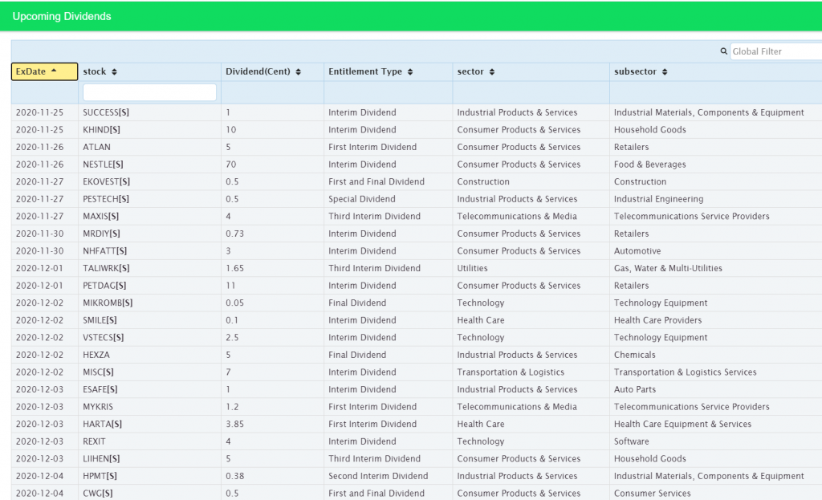Click the TALIWRK[S] stock name
The image size is (822, 500).
pyautogui.click(x=106, y=269)
